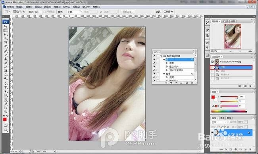Click the record button in Actions panel

point(171,83)
